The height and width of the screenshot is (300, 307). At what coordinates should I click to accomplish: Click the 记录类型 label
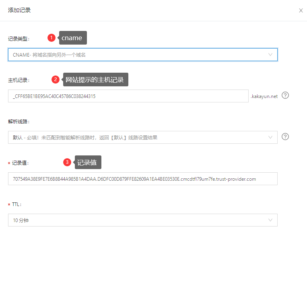pyautogui.click(x=19, y=39)
